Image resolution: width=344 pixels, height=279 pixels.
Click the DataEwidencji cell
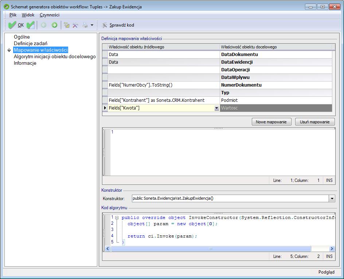(276, 62)
